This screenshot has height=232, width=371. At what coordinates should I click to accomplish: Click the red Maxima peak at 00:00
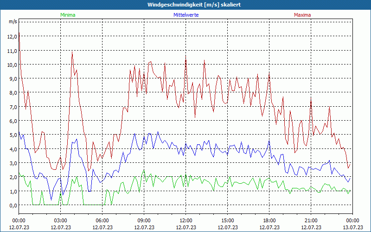pyautogui.click(x=19, y=32)
